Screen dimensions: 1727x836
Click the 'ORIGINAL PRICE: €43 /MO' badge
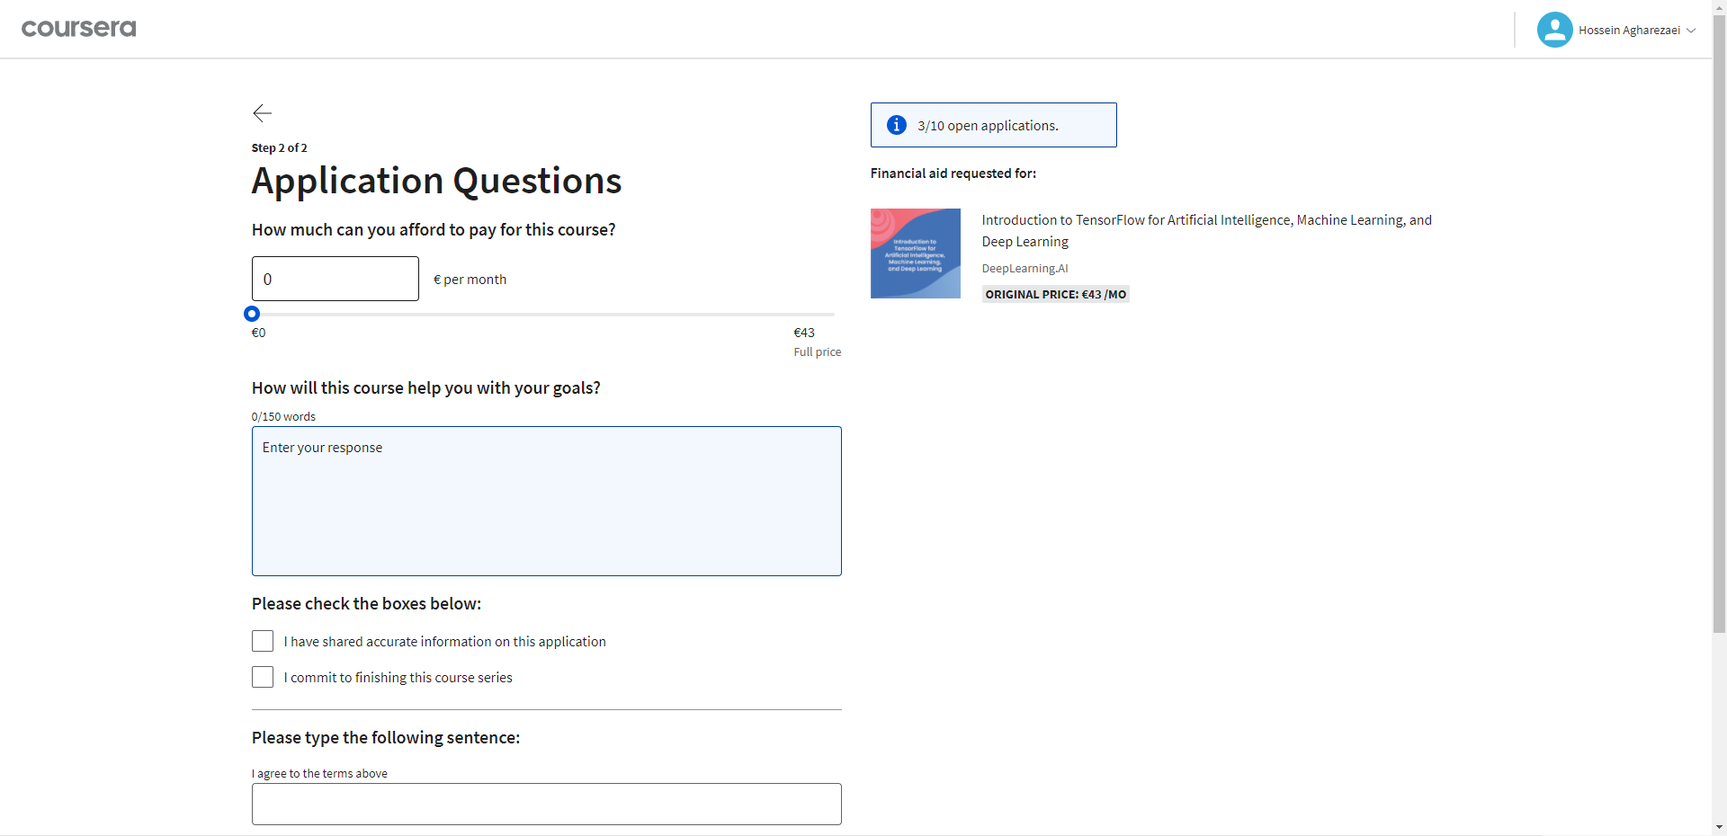1055,294
